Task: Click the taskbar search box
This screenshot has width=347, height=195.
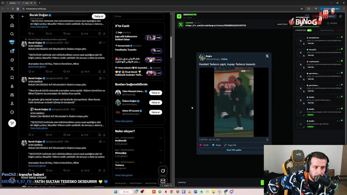Action: [x=126, y=192]
